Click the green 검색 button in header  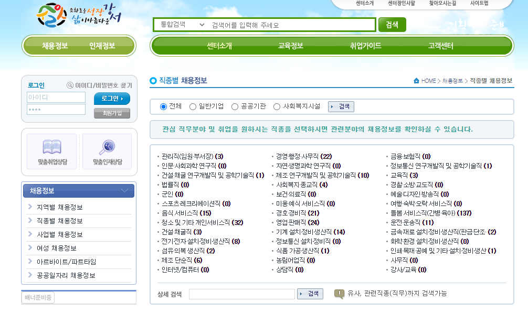tap(392, 25)
